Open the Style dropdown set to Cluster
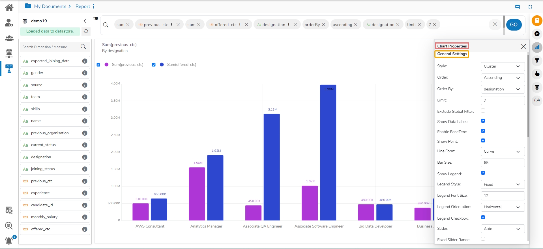The height and width of the screenshot is (249, 543). click(503, 66)
